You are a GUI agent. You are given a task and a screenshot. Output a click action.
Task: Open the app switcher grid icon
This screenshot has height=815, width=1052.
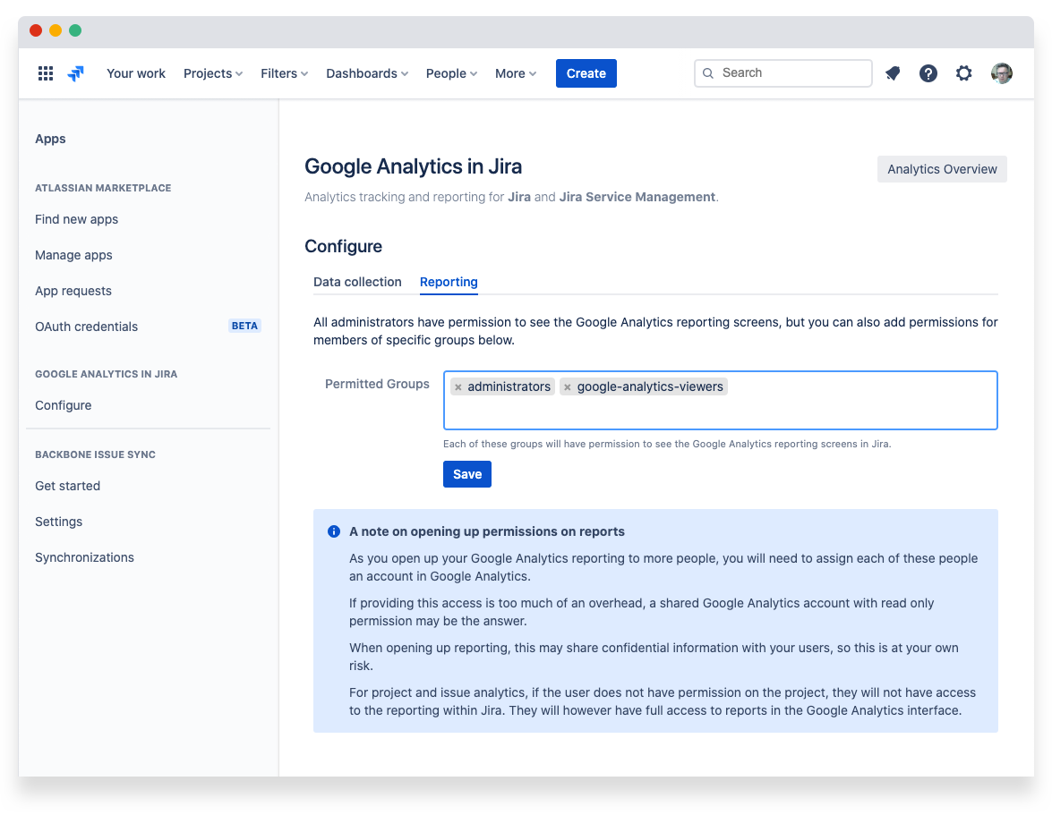pos(46,73)
